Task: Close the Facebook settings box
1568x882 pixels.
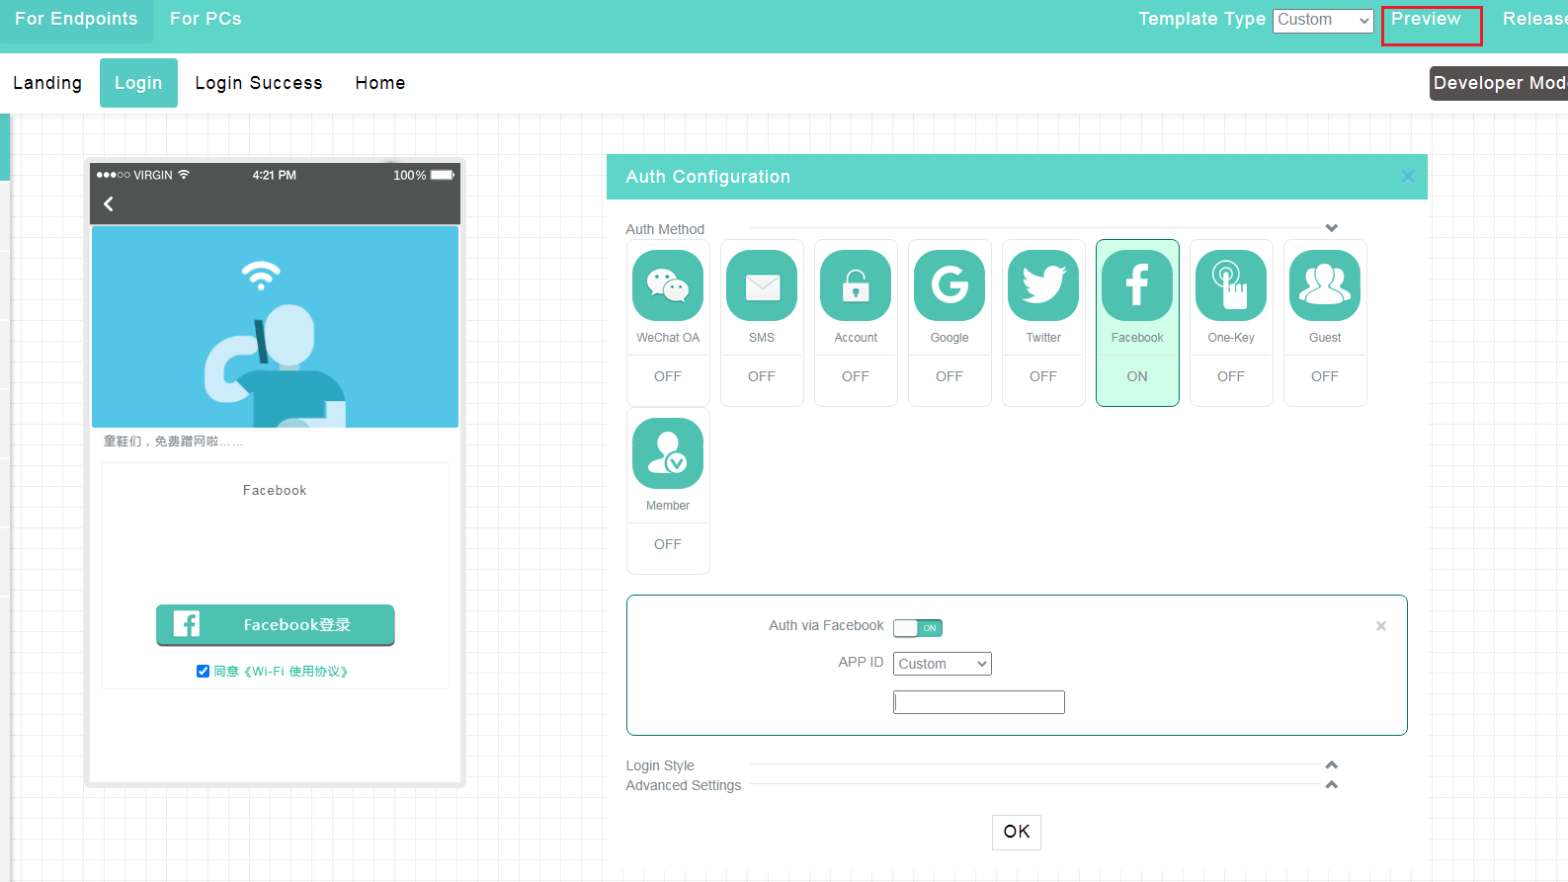Action: pos(1381,626)
